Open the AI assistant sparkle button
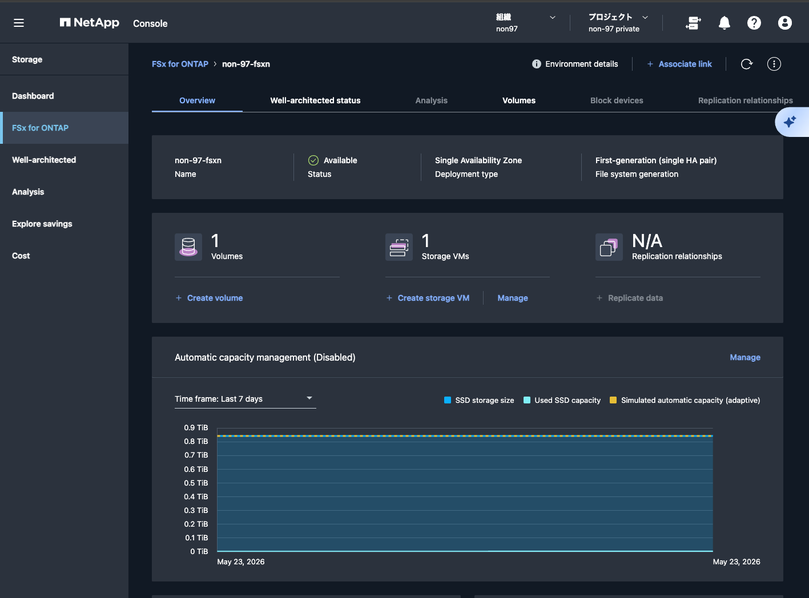The height and width of the screenshot is (598, 809). 791,122
